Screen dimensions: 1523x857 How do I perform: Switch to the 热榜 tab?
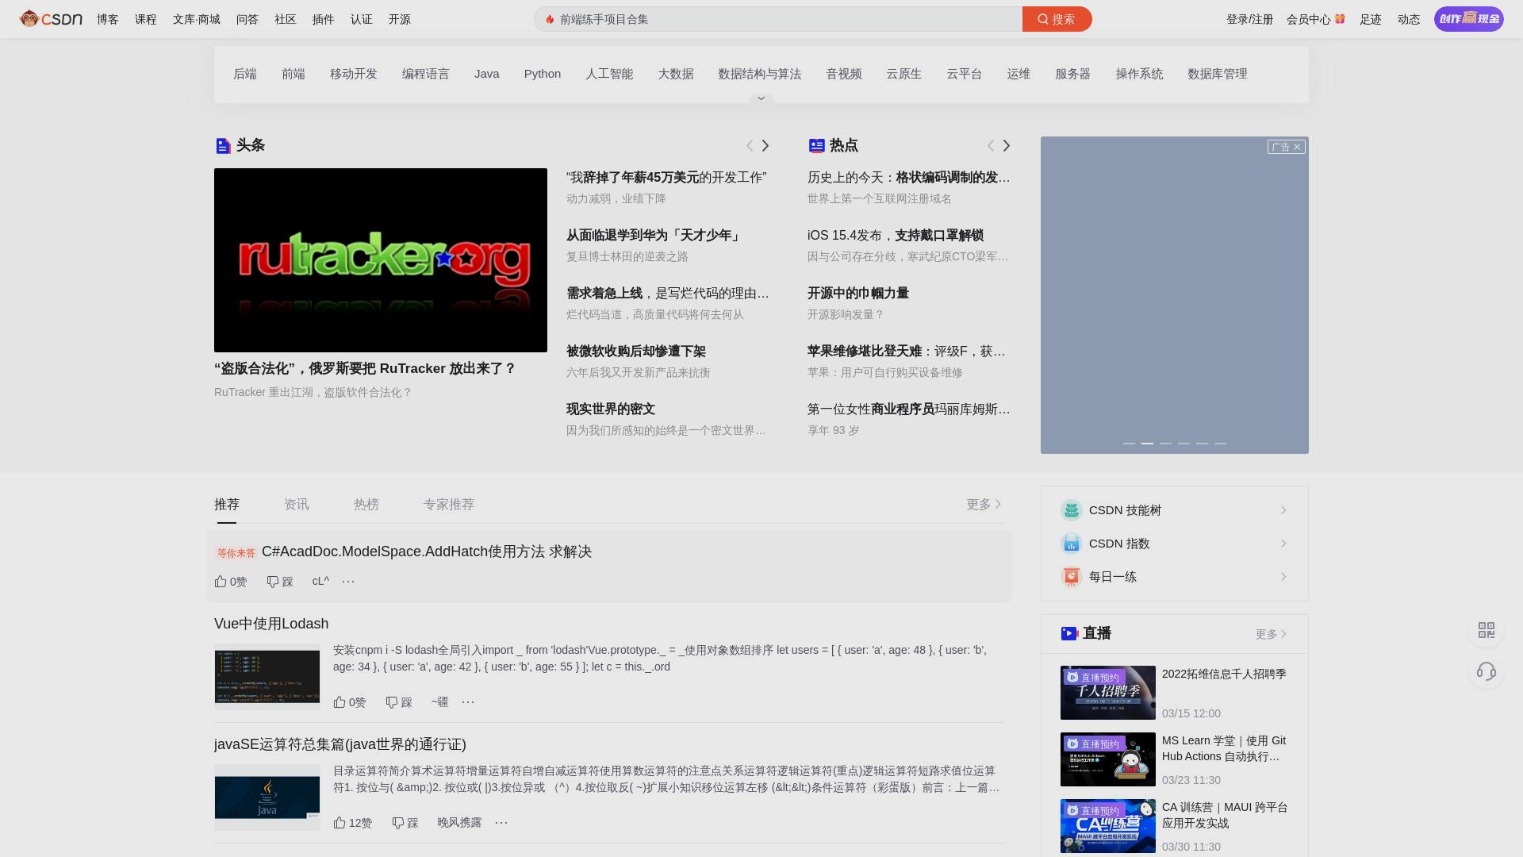pos(366,505)
